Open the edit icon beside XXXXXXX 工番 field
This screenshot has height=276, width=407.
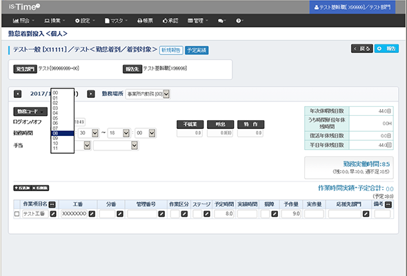pyautogui.click(x=92, y=214)
